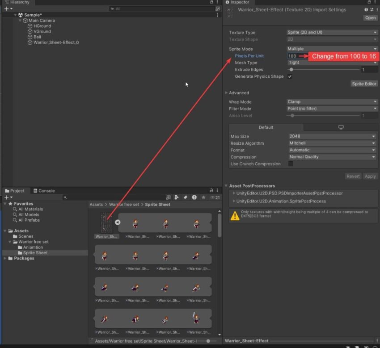Toggle the Inspector lock icon

[369, 2]
